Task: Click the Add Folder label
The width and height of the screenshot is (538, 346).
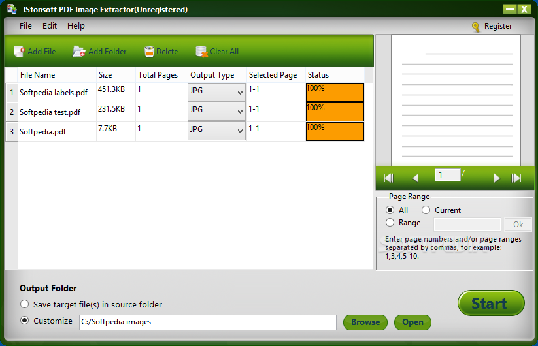Action: pos(107,52)
